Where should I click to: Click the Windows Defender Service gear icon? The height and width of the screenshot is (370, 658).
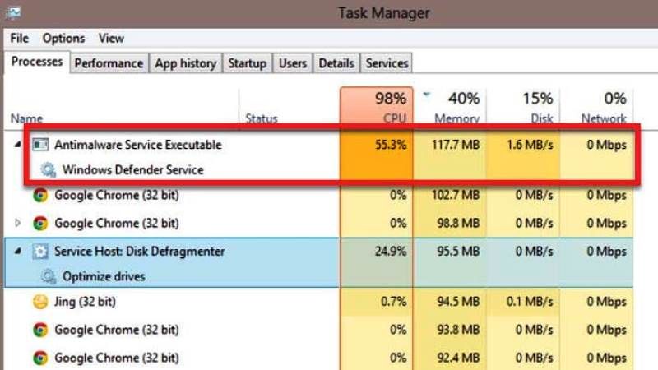(48, 170)
